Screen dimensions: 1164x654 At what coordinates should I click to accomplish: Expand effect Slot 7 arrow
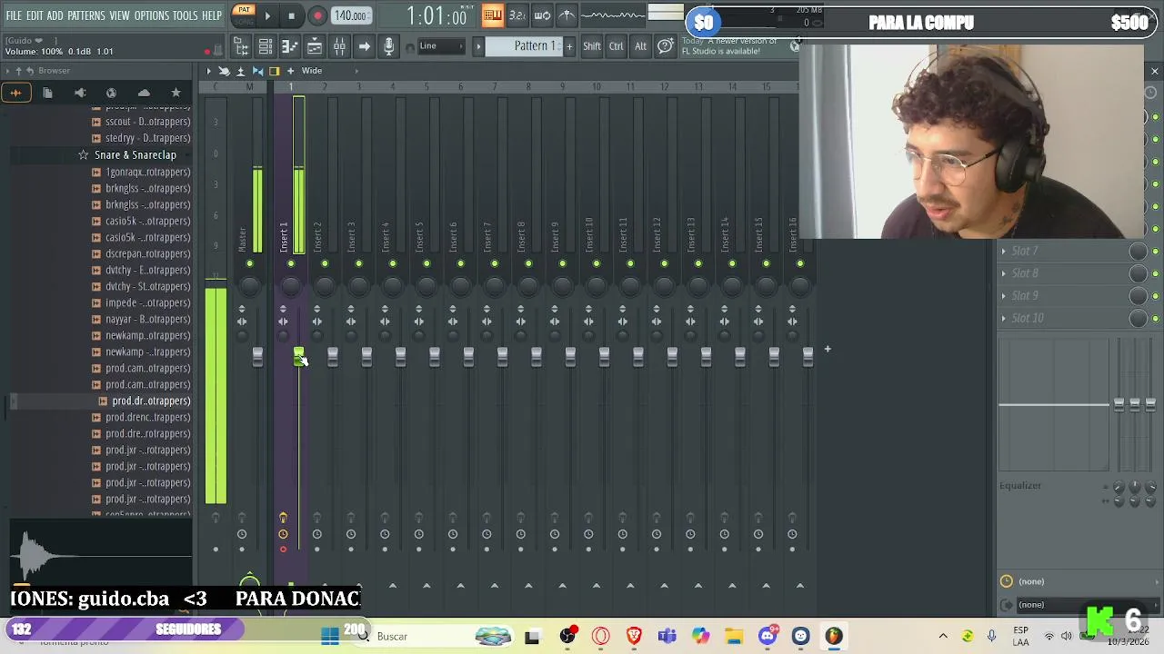pos(1004,251)
